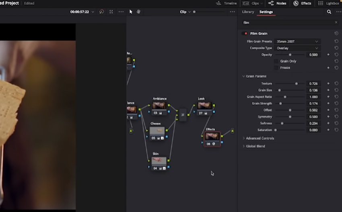Add a keyframe for Freeze
Viewport: 342px width, 212px height.
coord(328,68)
